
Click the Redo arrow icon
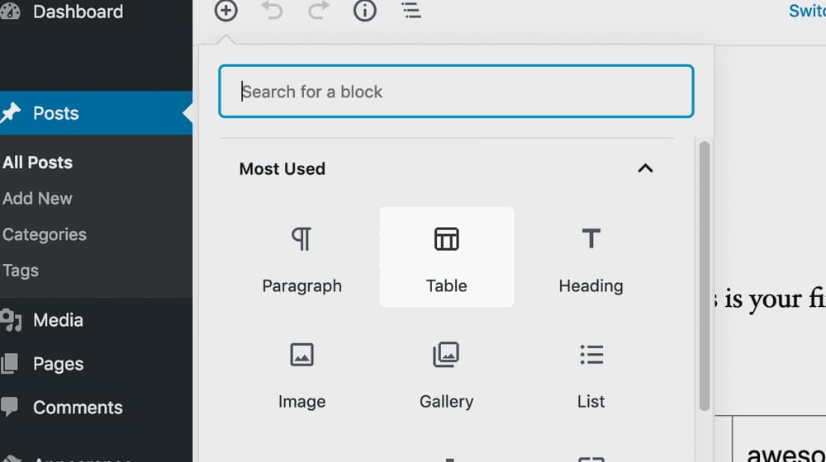pos(318,11)
